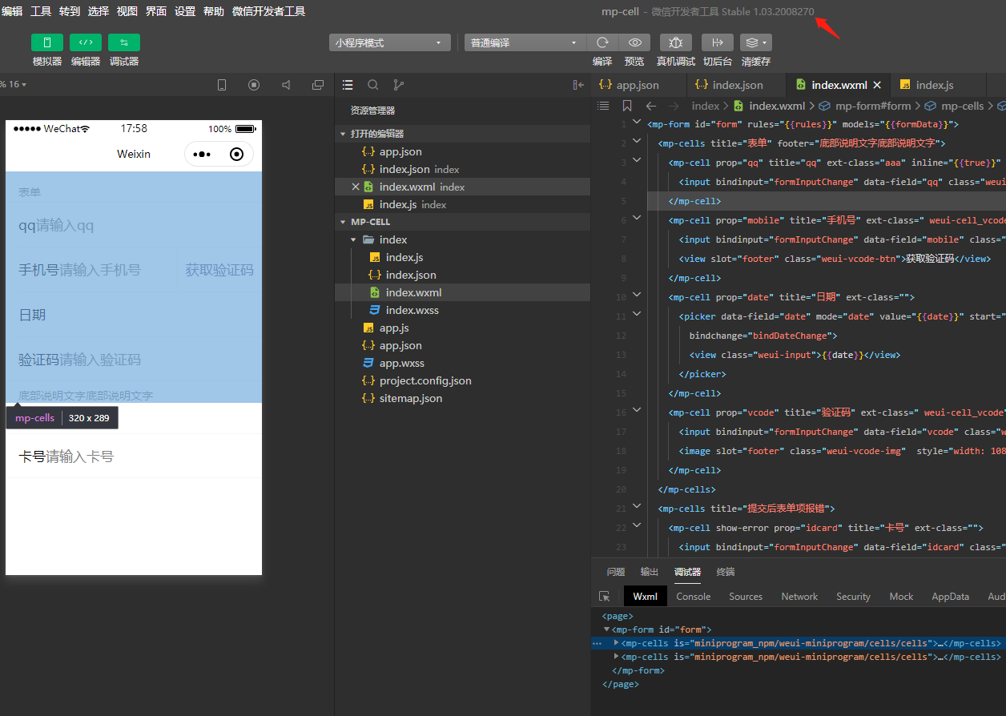Screen dimensions: 1006x716
Task: Click the bookmark icon in breadcrumb bar
Action: point(627,106)
